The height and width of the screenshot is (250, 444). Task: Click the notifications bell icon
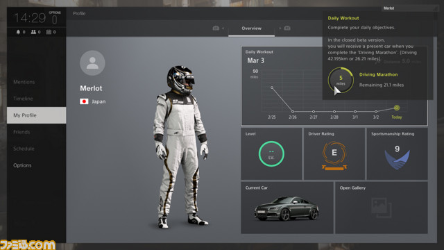pos(18,32)
